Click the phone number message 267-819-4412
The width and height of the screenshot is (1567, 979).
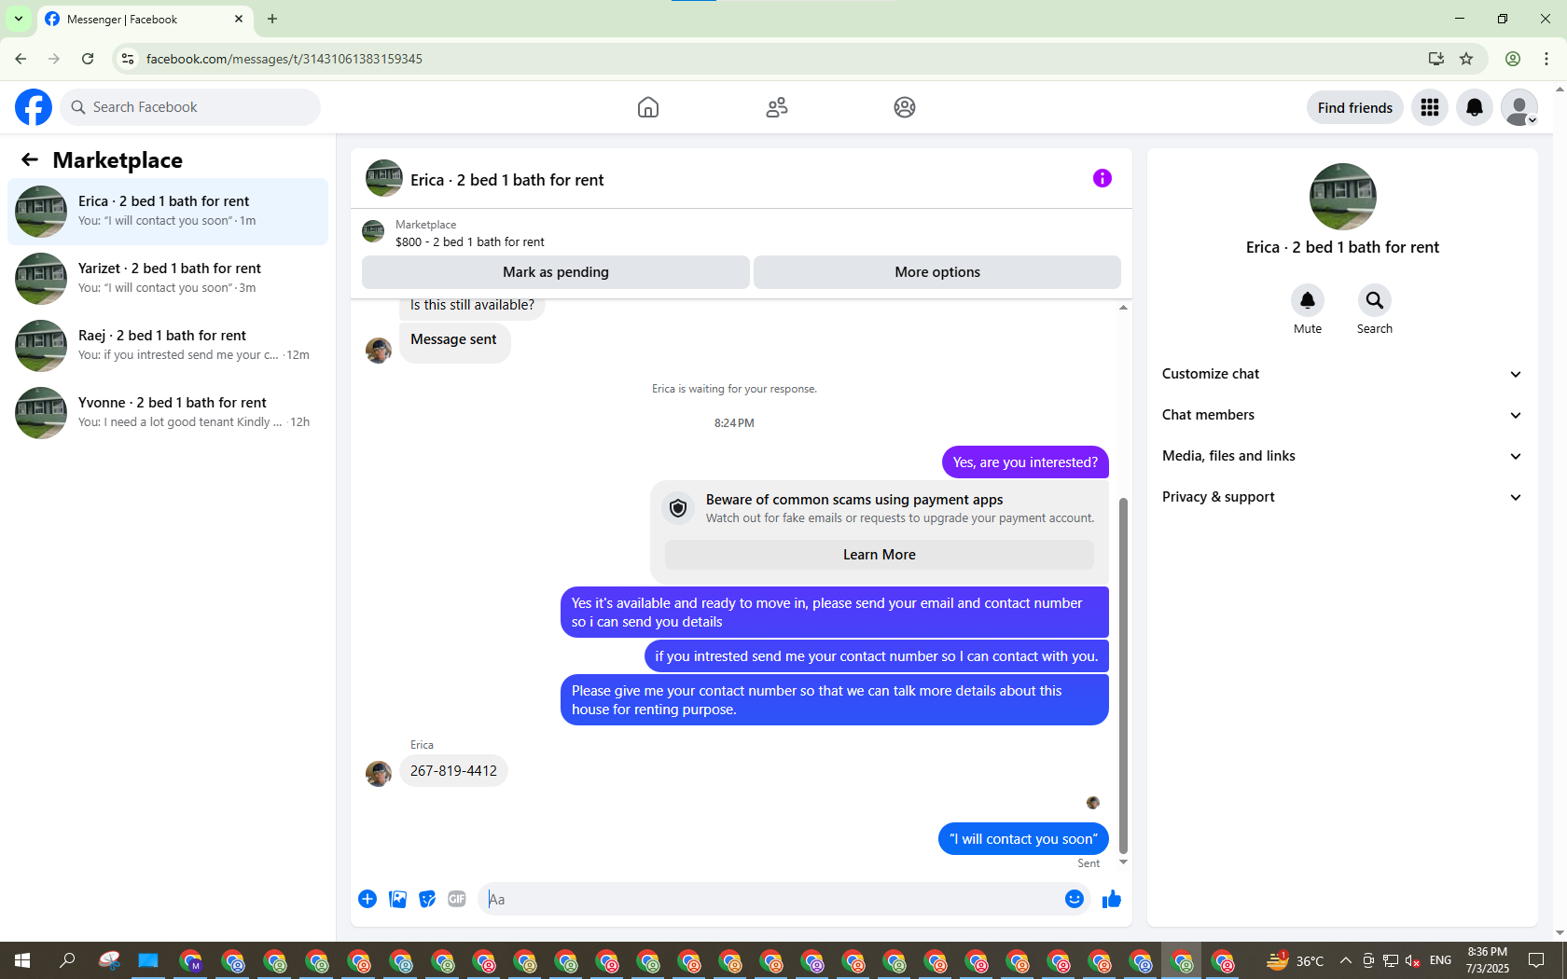point(453,771)
